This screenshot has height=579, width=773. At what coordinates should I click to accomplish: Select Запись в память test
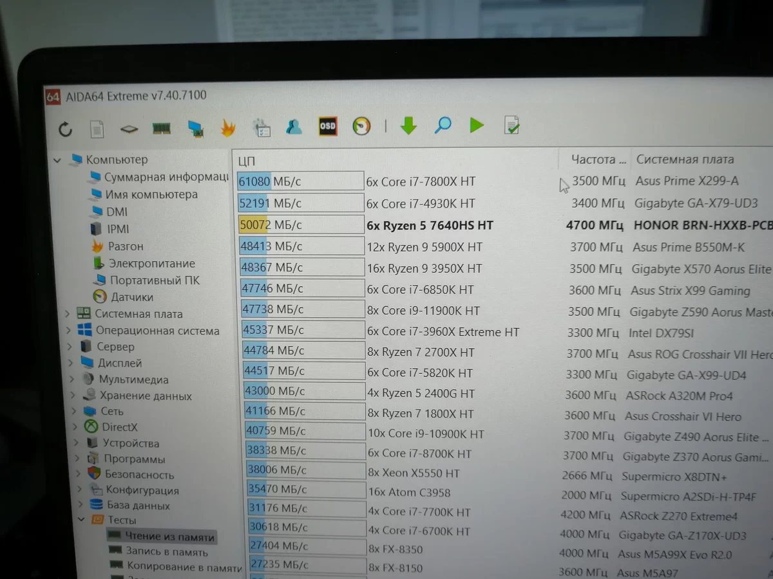(167, 551)
